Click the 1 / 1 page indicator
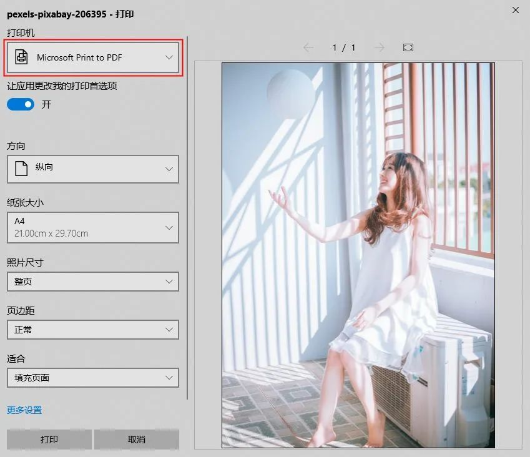530x457 pixels. pyautogui.click(x=343, y=47)
